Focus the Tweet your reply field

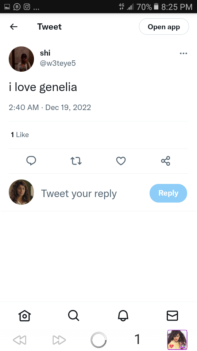point(79,193)
